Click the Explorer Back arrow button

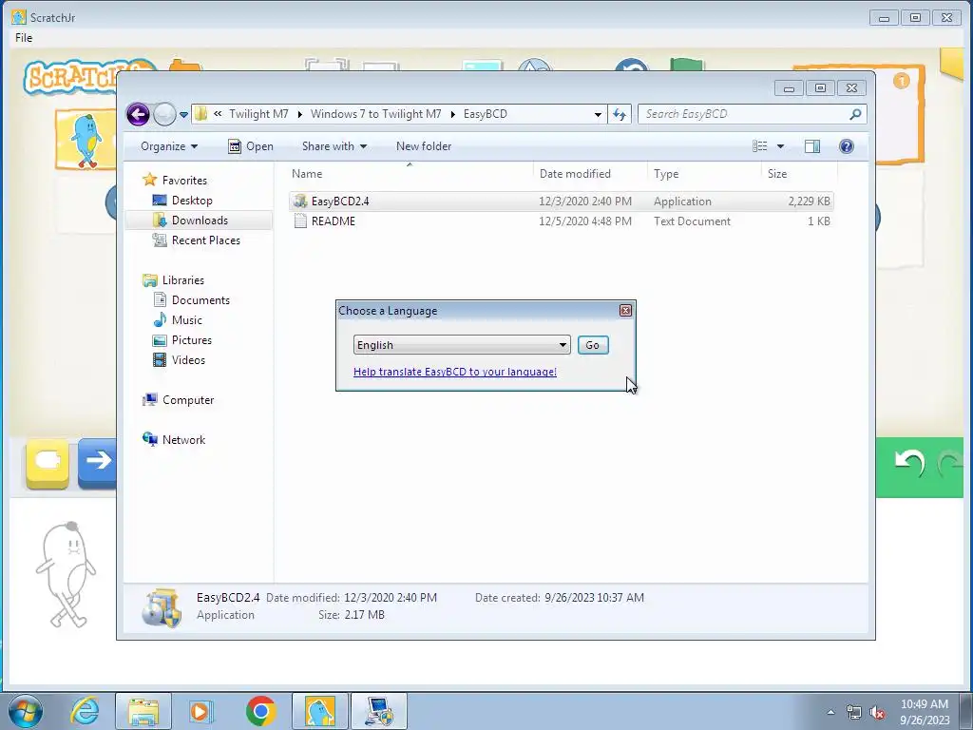138,114
